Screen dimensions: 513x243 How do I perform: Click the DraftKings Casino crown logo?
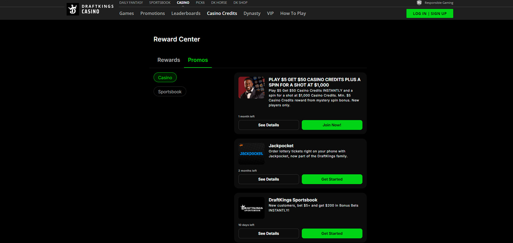(73, 9)
